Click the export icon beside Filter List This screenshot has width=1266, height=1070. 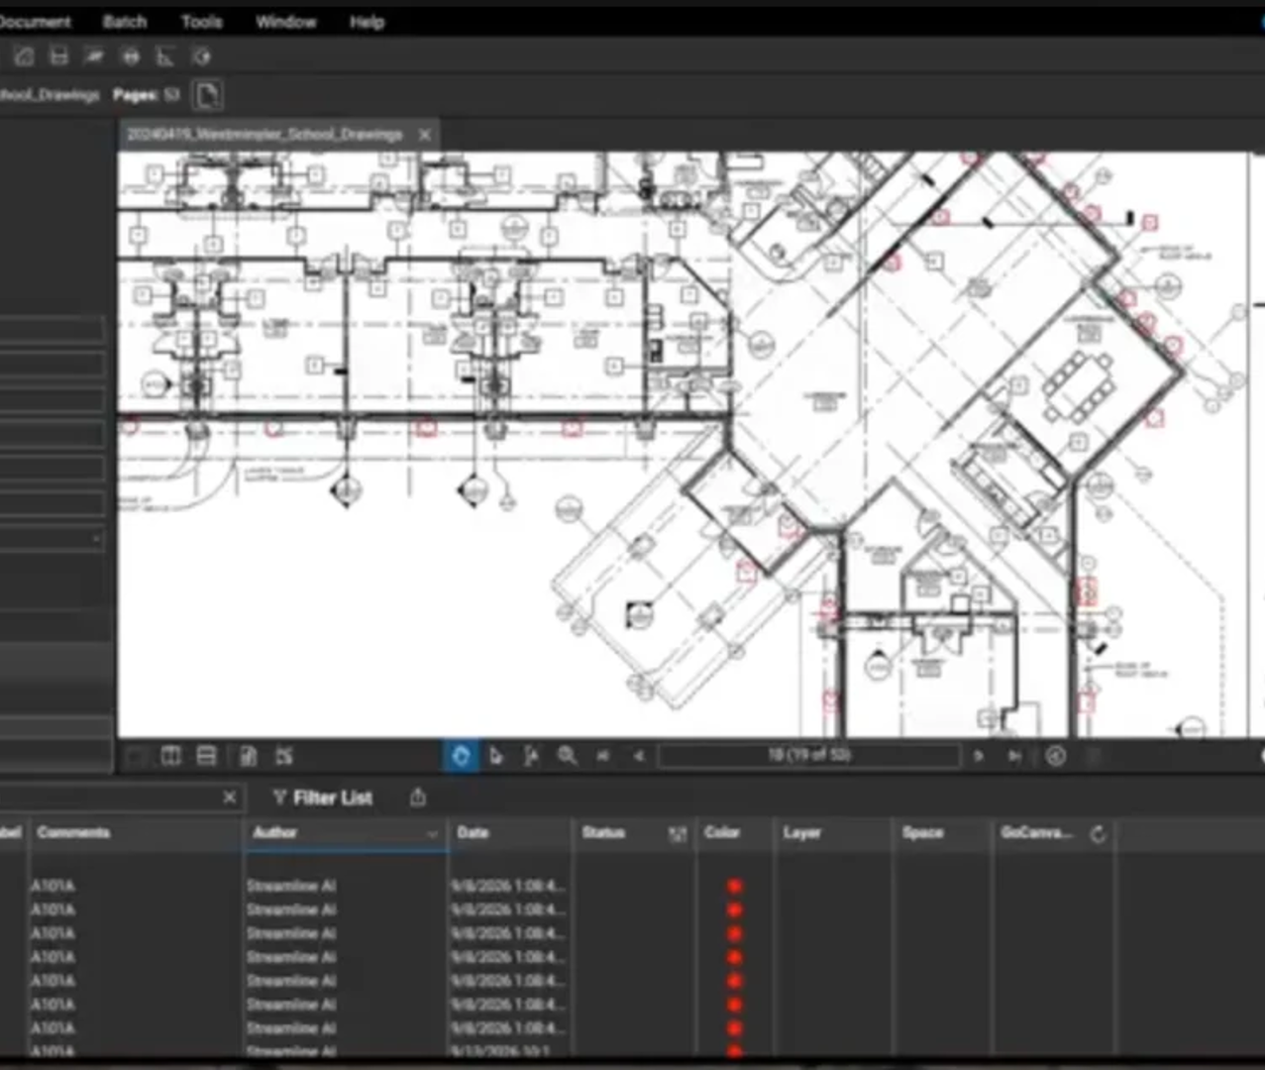click(x=418, y=798)
